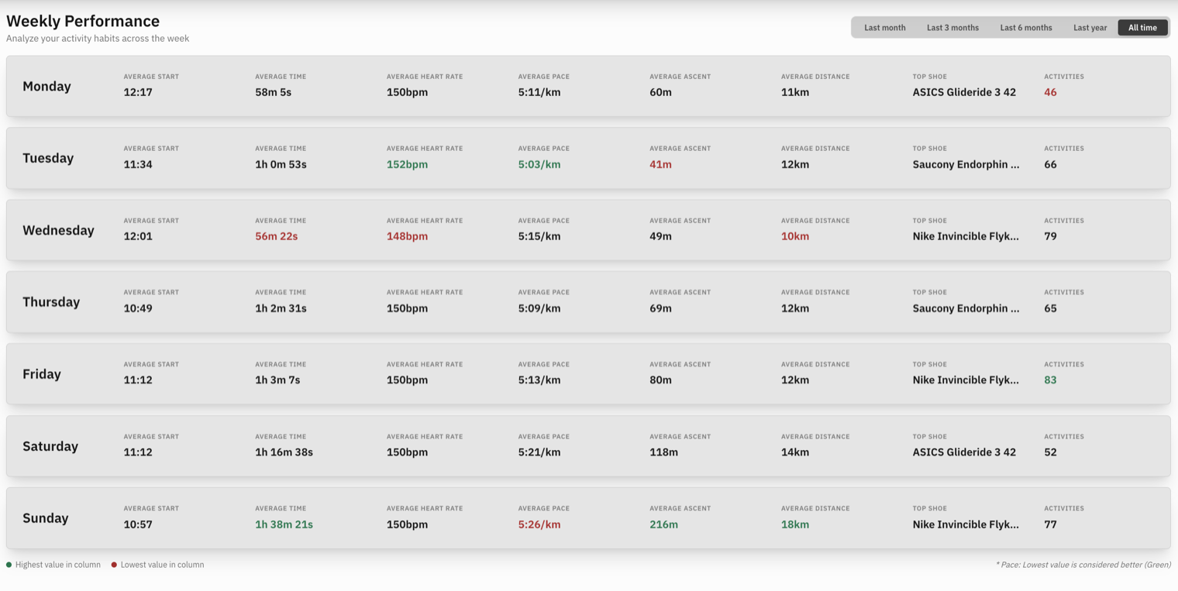
Task: Click Saturday's pace 5:21/km
Action: (x=539, y=452)
